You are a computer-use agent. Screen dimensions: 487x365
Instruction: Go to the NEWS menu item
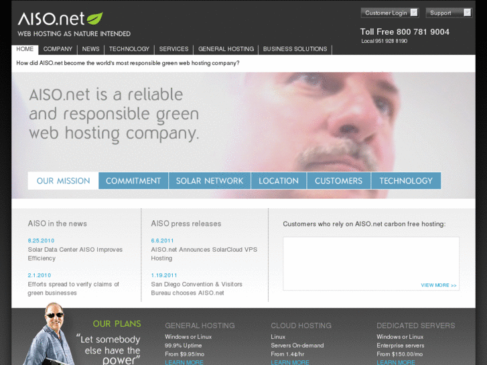coord(90,49)
